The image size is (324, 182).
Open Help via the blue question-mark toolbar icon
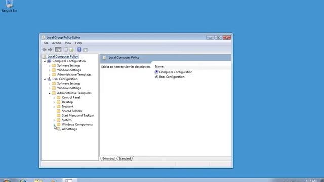click(x=79, y=50)
